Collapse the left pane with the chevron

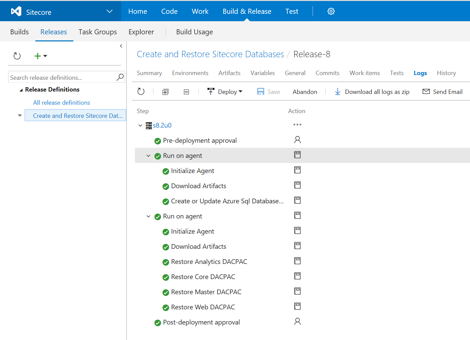pyautogui.click(x=121, y=46)
